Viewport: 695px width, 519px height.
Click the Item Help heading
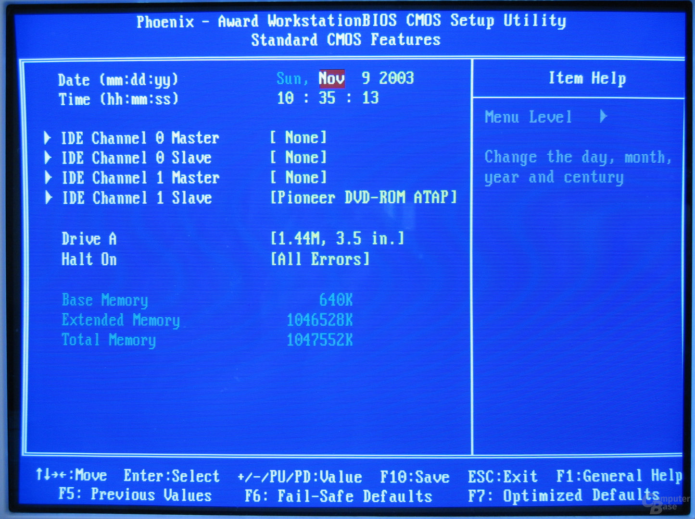(587, 78)
